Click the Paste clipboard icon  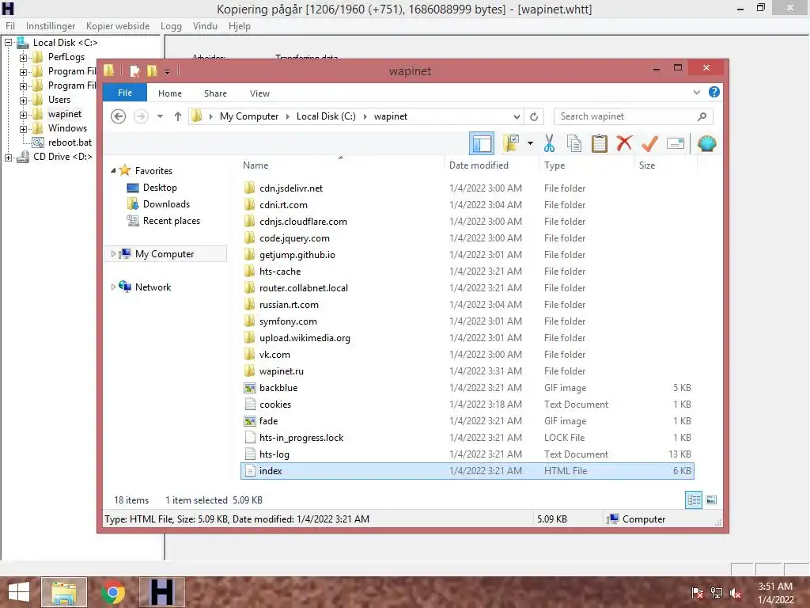[600, 143]
